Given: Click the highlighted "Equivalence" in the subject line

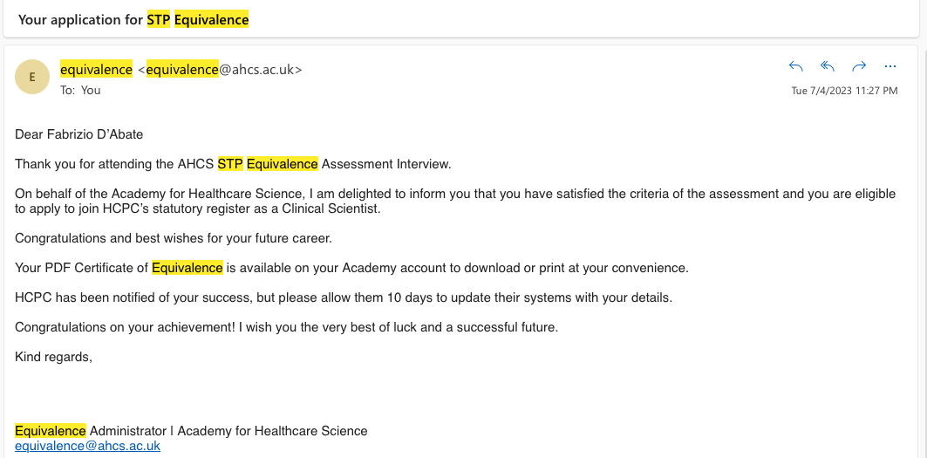Looking at the screenshot, I should coord(211,19).
